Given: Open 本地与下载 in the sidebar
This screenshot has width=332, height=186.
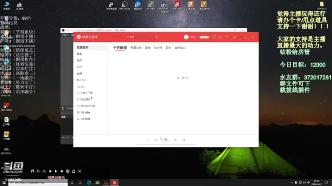Looking at the screenshot, I should click(85, 93).
